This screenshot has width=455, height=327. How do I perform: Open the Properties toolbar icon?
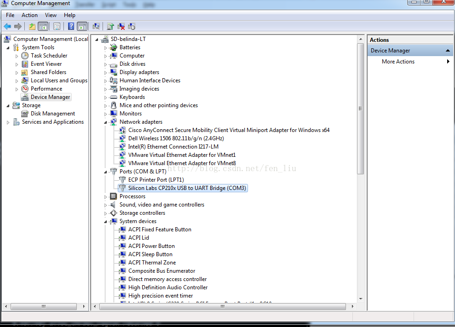pos(57,27)
